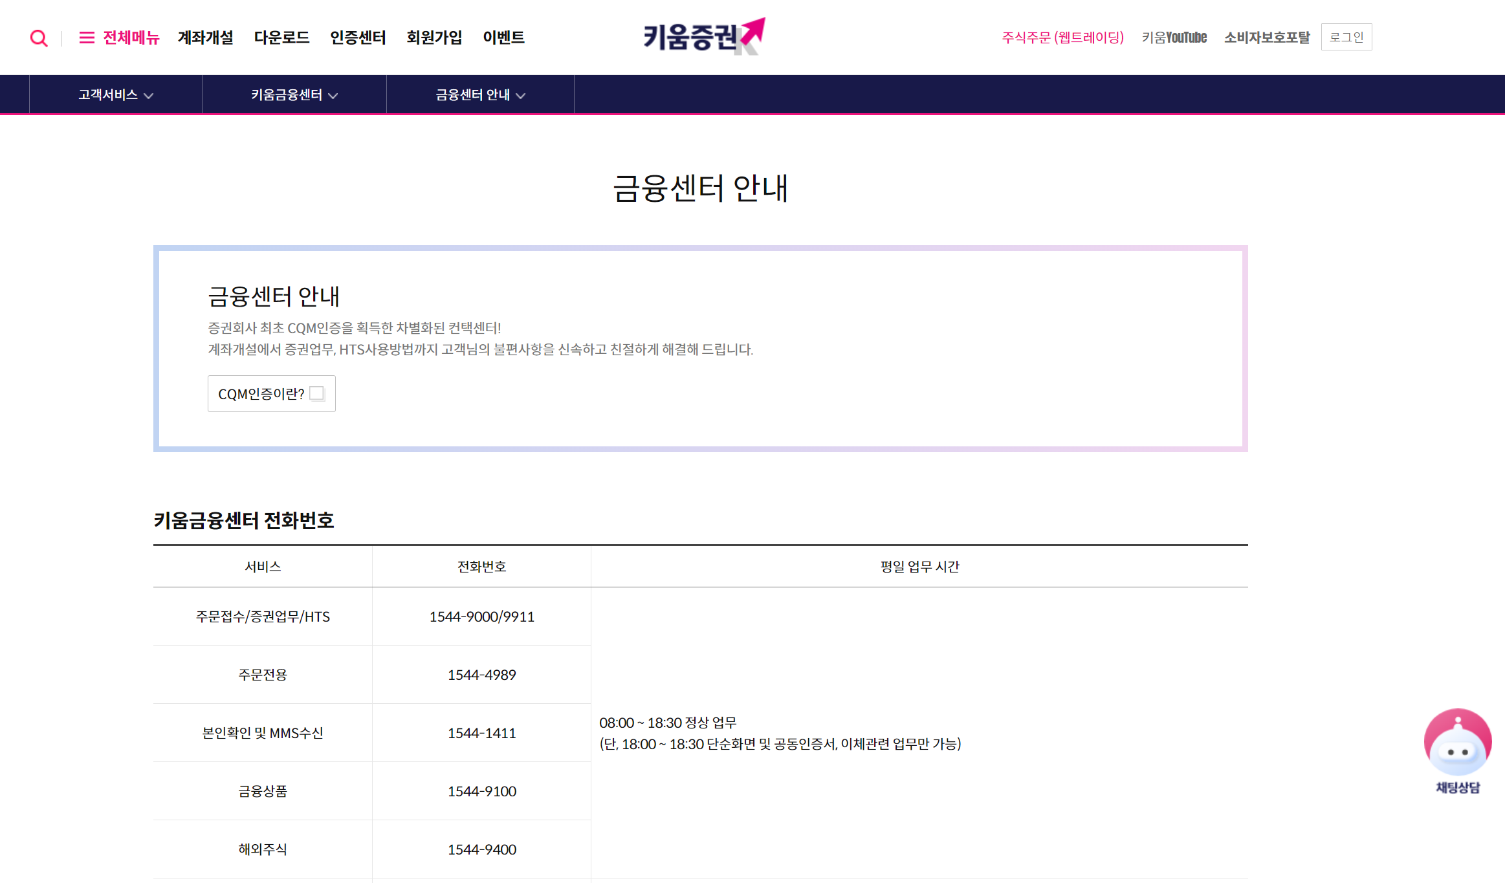The width and height of the screenshot is (1505, 883).
Task: Open the 소비자보호포탈 link
Action: 1266,38
